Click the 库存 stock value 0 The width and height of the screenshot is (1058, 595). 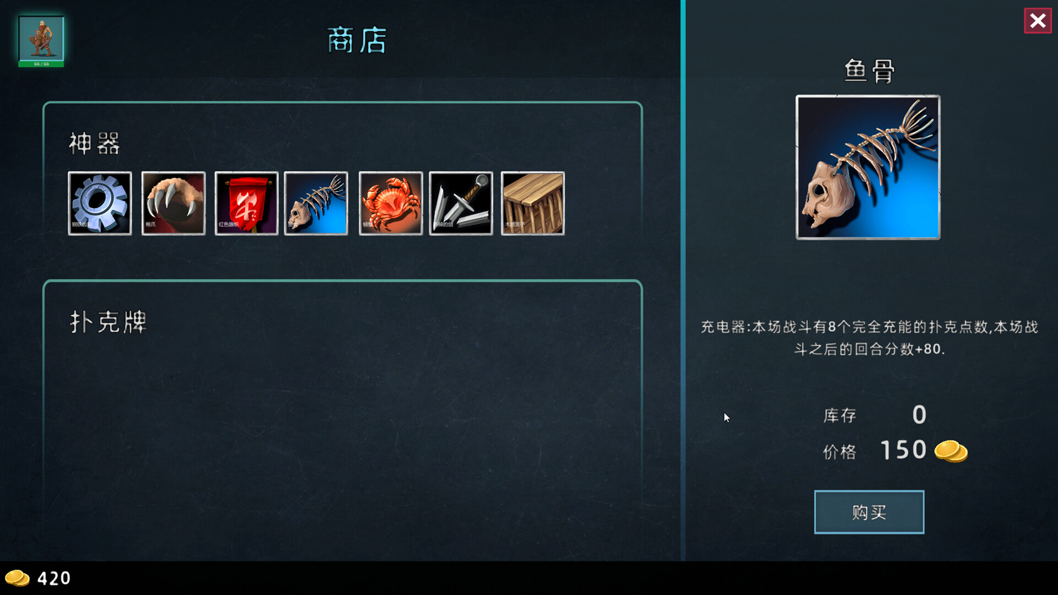click(919, 415)
